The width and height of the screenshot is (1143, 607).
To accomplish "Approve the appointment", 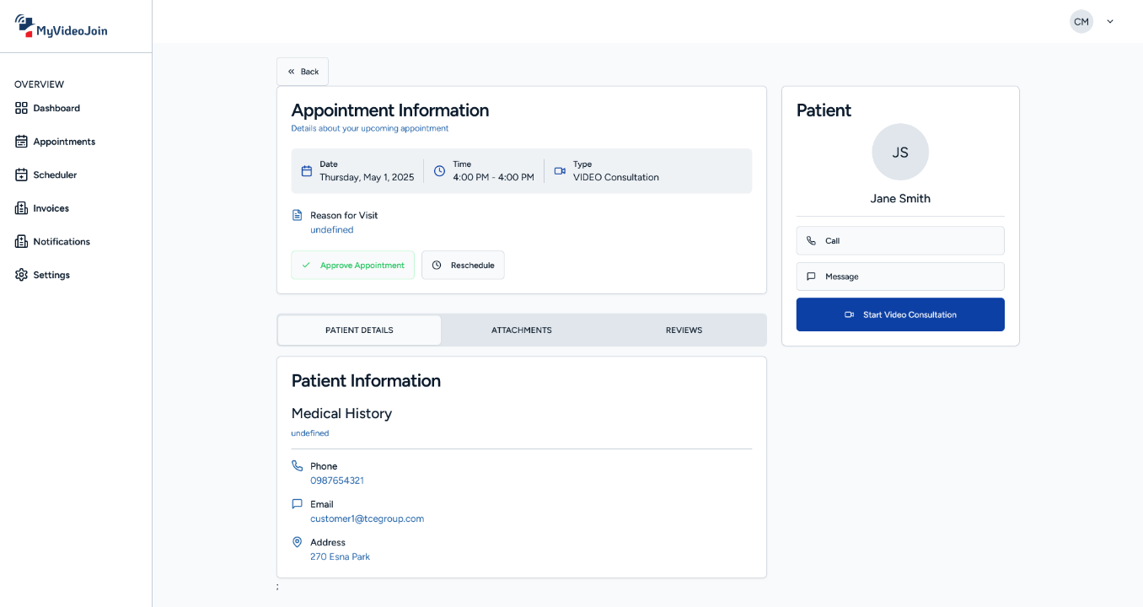I will (353, 265).
